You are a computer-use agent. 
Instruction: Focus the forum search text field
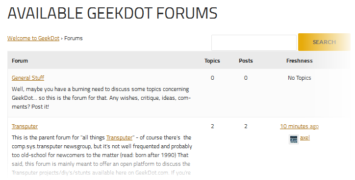(254, 43)
